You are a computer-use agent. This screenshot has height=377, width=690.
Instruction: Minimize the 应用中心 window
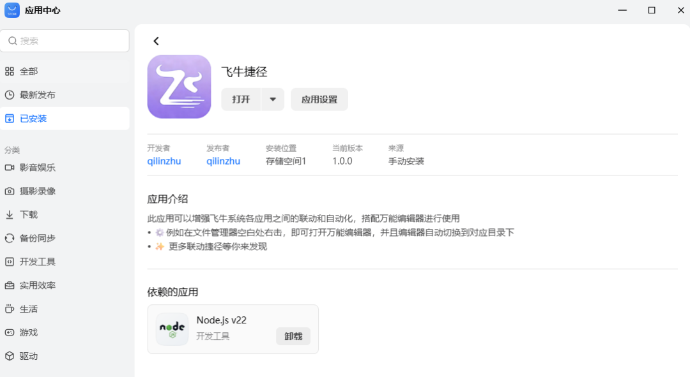click(622, 10)
